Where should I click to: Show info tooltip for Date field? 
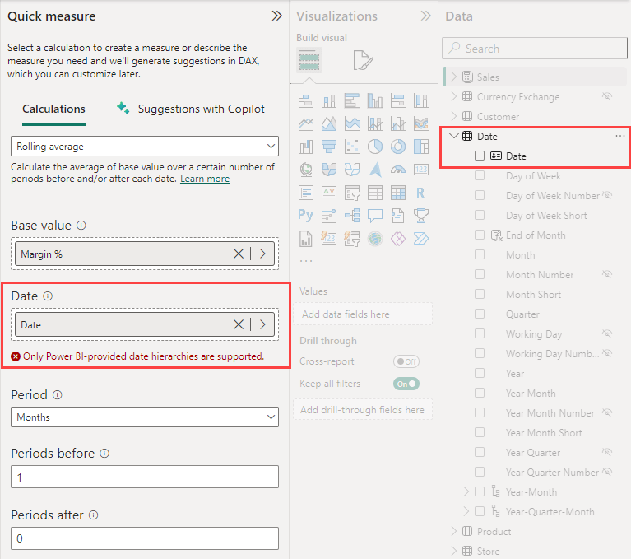(48, 296)
